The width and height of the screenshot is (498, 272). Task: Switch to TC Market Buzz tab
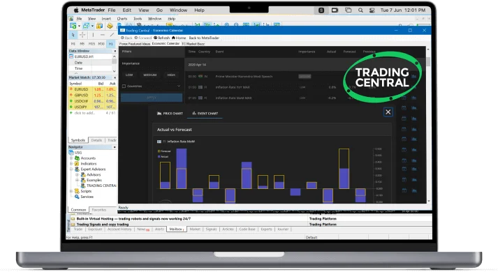193,44
